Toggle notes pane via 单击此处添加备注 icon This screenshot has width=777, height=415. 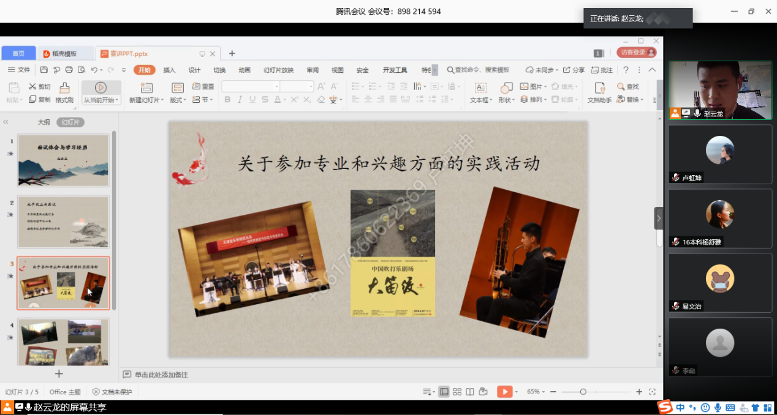tap(127, 375)
